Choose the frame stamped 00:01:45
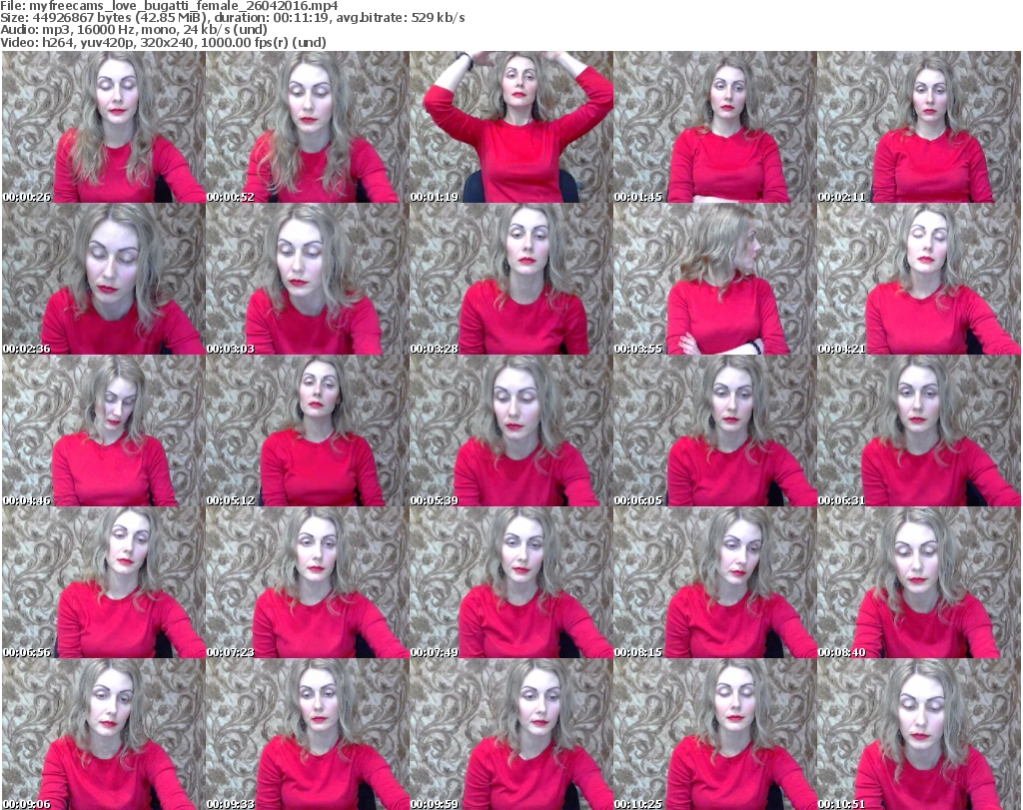The image size is (1023, 810). click(715, 127)
